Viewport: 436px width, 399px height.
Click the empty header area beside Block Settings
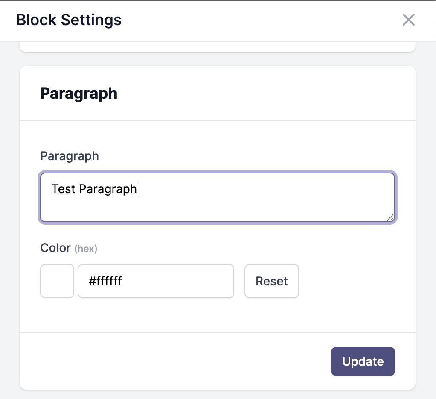tap(262, 20)
